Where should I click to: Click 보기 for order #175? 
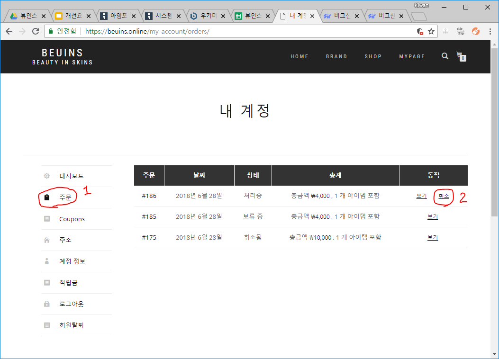(433, 238)
